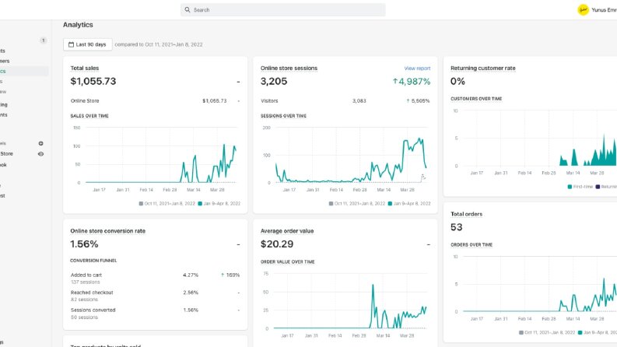The height and width of the screenshot is (347, 617).
Task: Click the CONVERSION FUNNEL label
Action: point(93,261)
